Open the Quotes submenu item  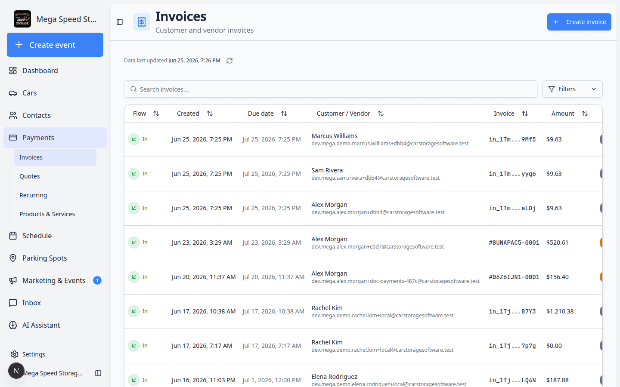point(55,176)
